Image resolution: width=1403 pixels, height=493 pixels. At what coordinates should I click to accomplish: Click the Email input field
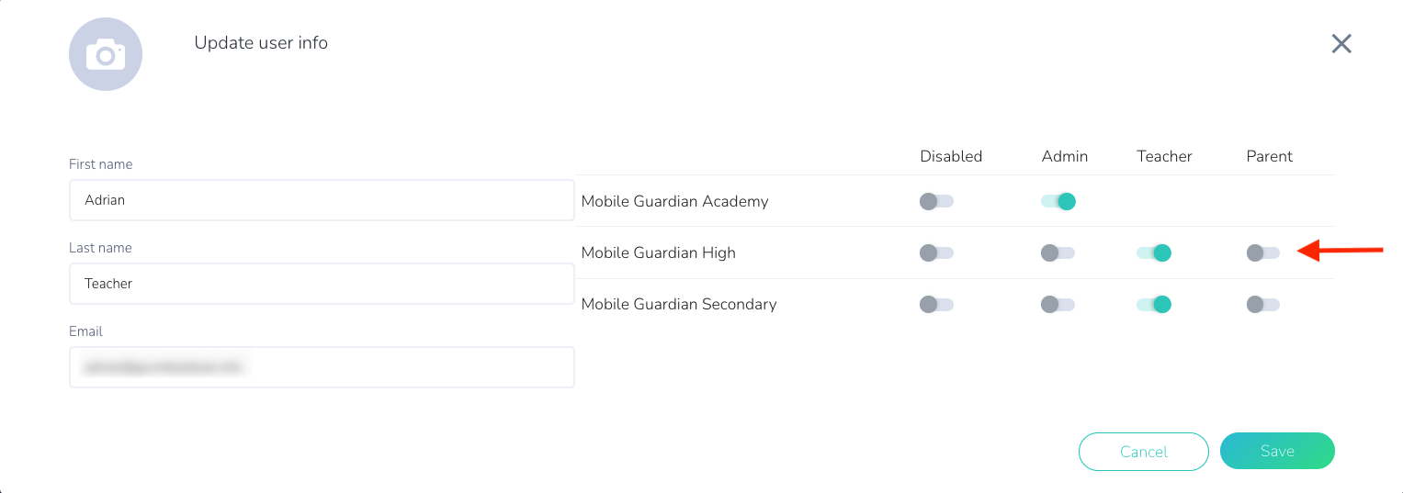click(x=322, y=367)
